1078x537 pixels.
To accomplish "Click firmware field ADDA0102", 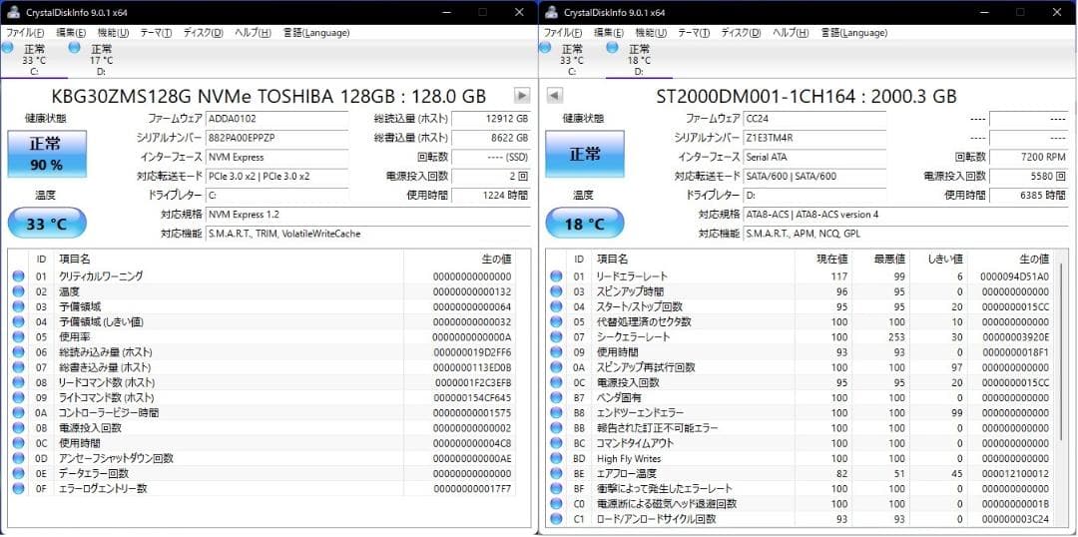I will pyautogui.click(x=277, y=118).
